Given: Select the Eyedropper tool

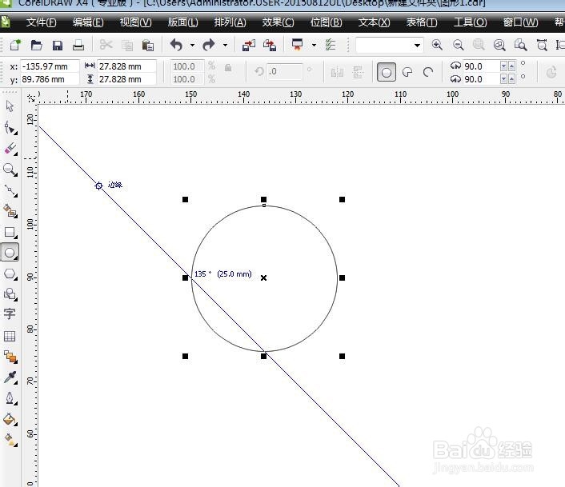Looking at the screenshot, I should (x=10, y=377).
